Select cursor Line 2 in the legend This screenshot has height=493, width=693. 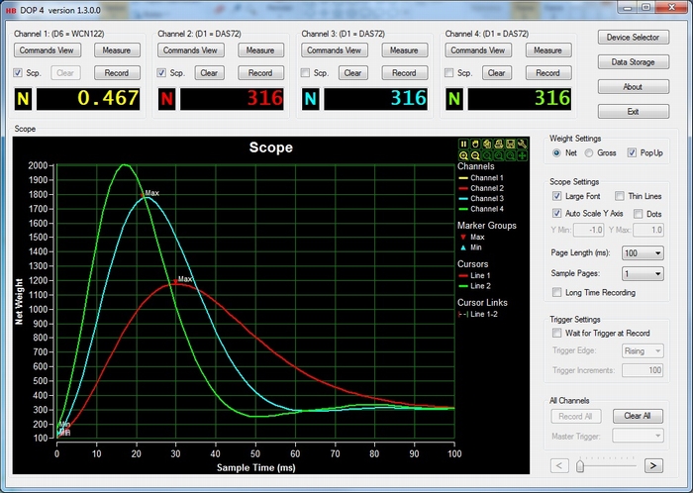click(474, 286)
